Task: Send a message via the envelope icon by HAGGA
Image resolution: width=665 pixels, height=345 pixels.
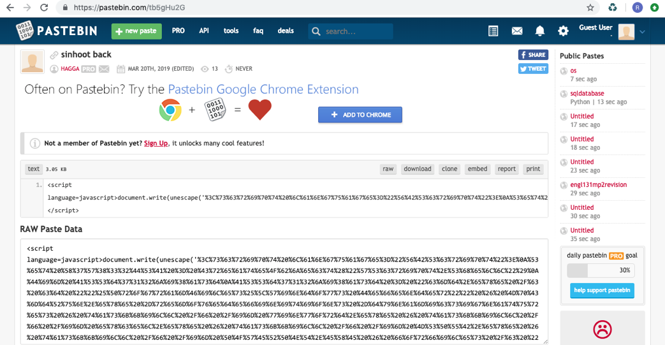Action: [x=104, y=69]
